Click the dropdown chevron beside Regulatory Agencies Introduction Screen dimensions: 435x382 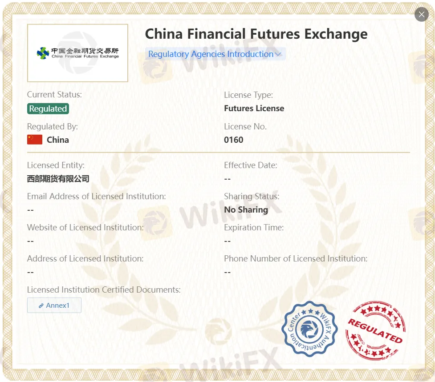(278, 54)
